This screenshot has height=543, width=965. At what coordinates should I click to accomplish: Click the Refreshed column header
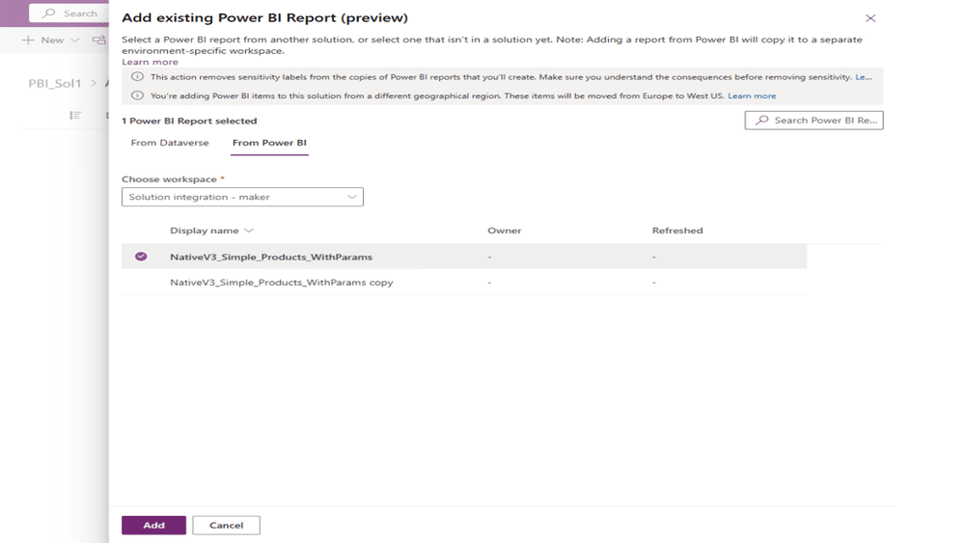677,231
